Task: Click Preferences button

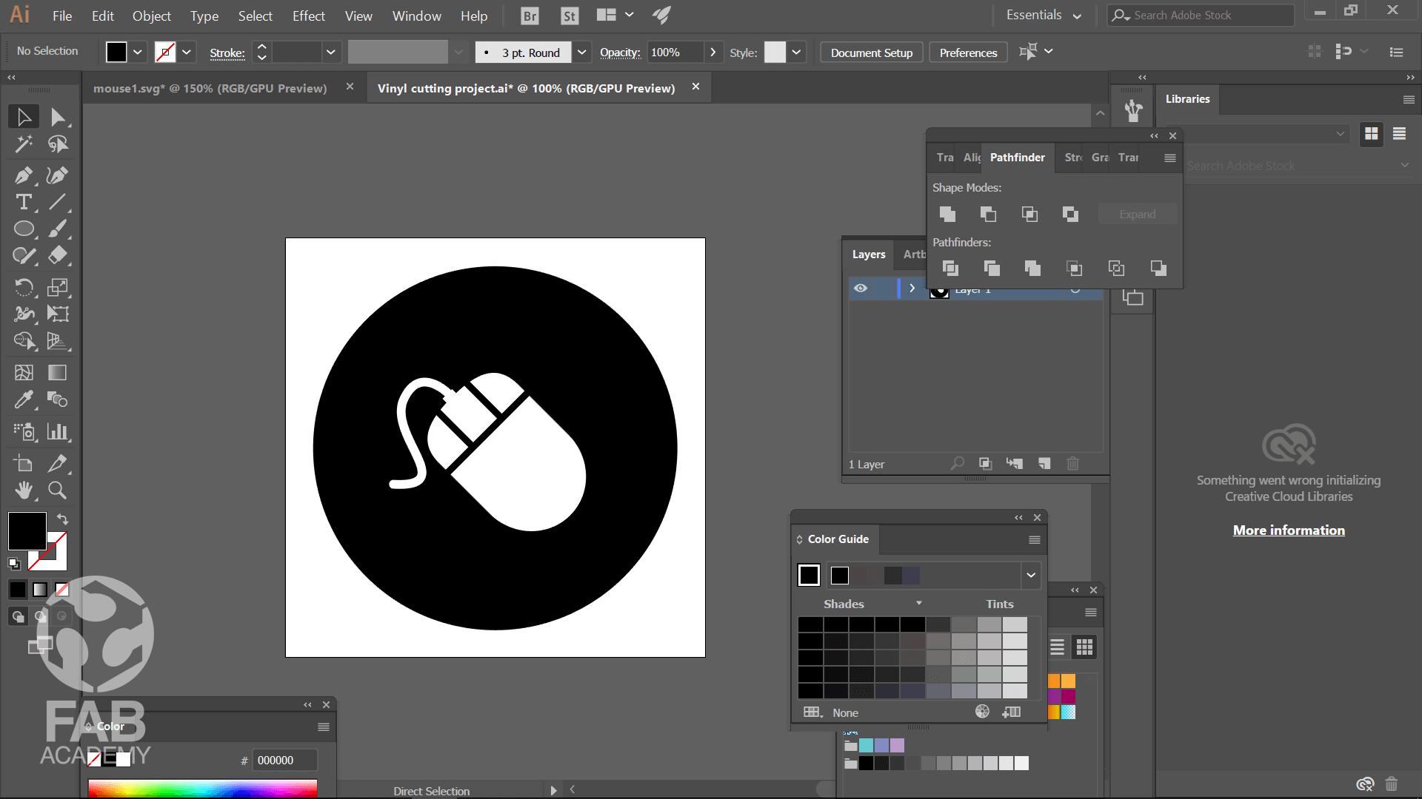Action: (x=968, y=53)
